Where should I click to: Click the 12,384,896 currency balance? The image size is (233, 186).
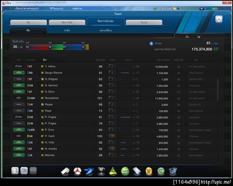coord(164,9)
